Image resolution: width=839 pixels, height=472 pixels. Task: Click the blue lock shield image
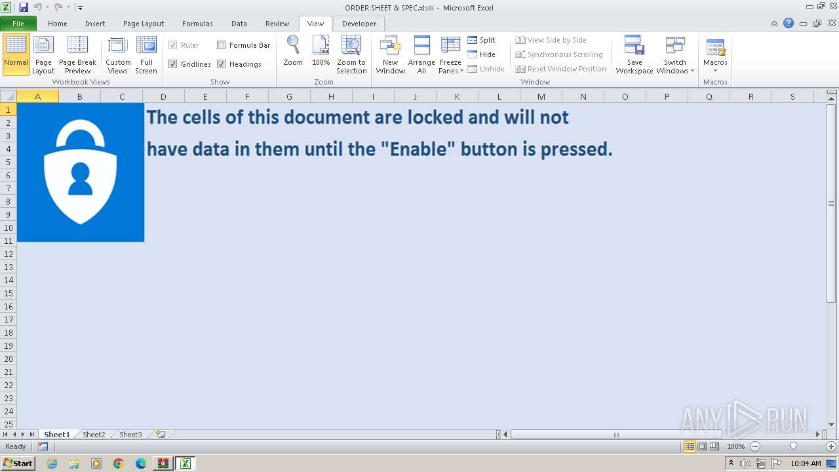pos(80,172)
